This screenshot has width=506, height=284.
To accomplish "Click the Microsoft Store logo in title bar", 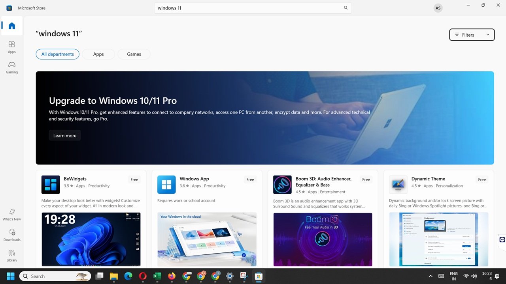I will tap(9, 8).
